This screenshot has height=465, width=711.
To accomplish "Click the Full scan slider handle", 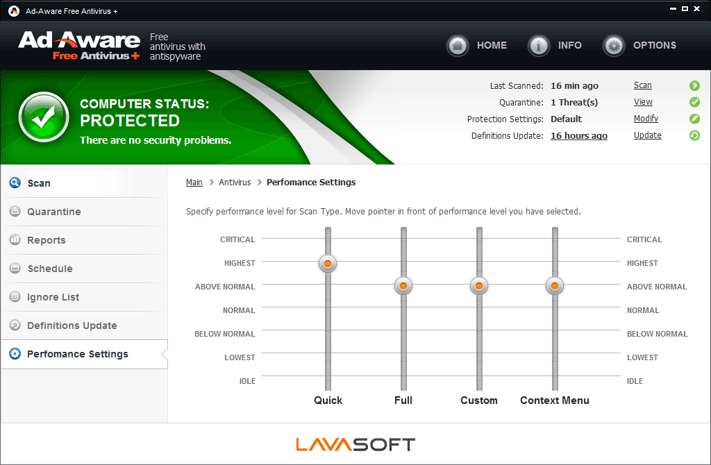I will point(403,286).
